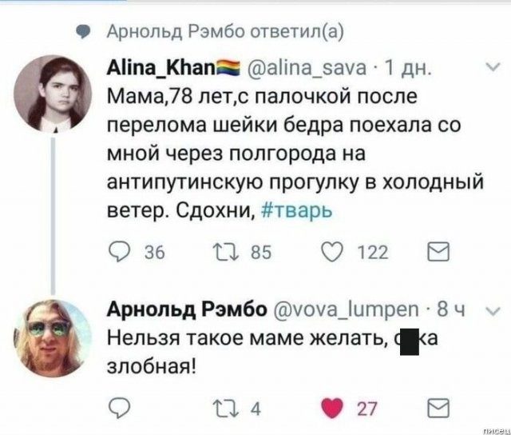
Task: Reply to Alina_Khan's tweet
Action: pyautogui.click(x=118, y=254)
